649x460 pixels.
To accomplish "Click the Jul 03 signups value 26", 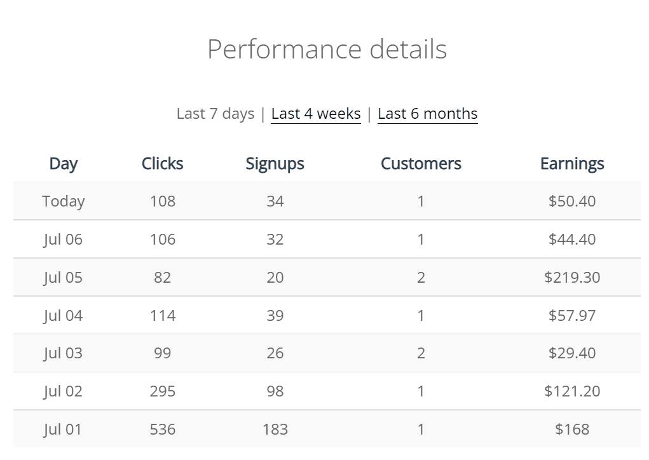I will pos(275,353).
